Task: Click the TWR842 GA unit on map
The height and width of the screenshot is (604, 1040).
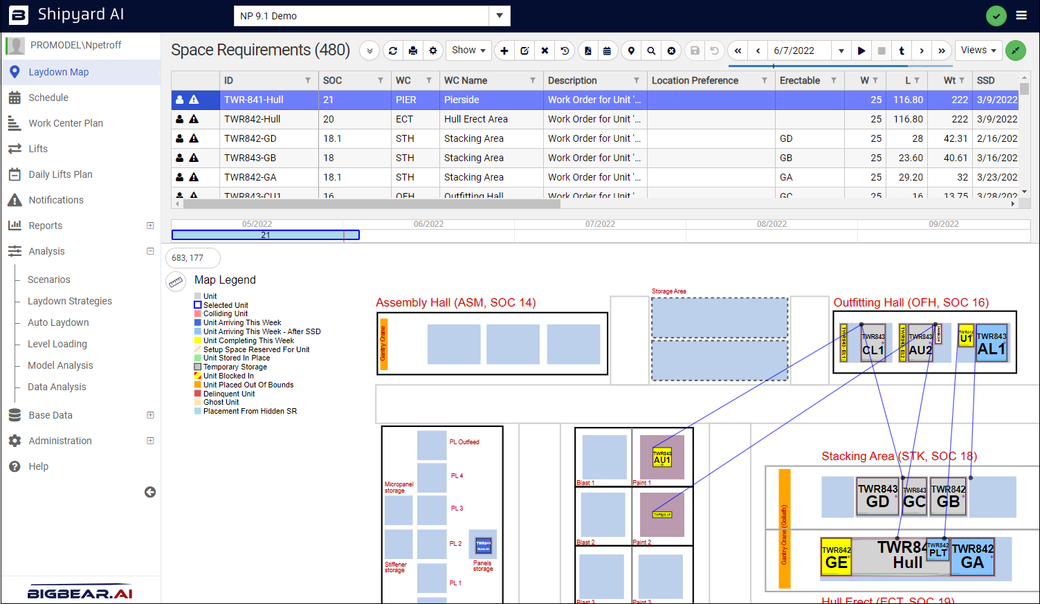Action: 972,558
